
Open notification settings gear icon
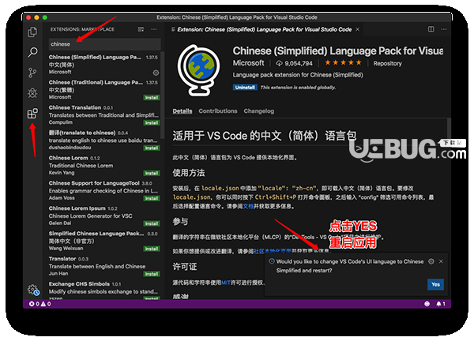[431, 261]
